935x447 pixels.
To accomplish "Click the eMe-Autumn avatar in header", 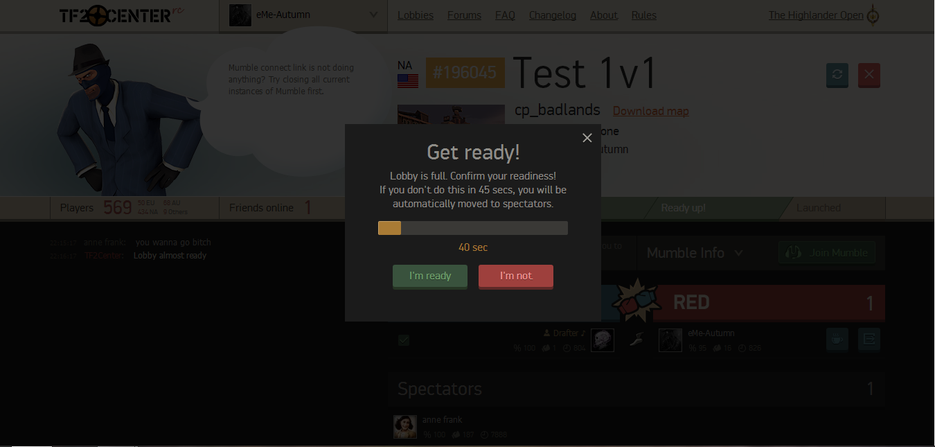I will 240,15.
